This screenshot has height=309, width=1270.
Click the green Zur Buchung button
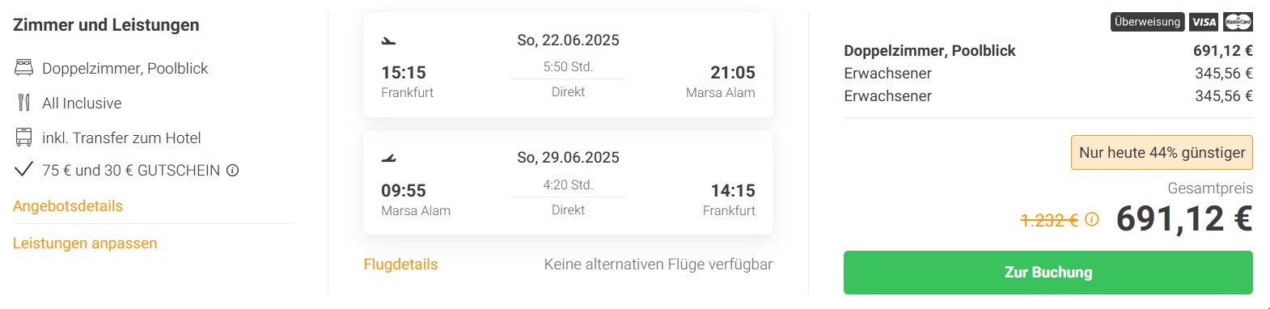1048,273
